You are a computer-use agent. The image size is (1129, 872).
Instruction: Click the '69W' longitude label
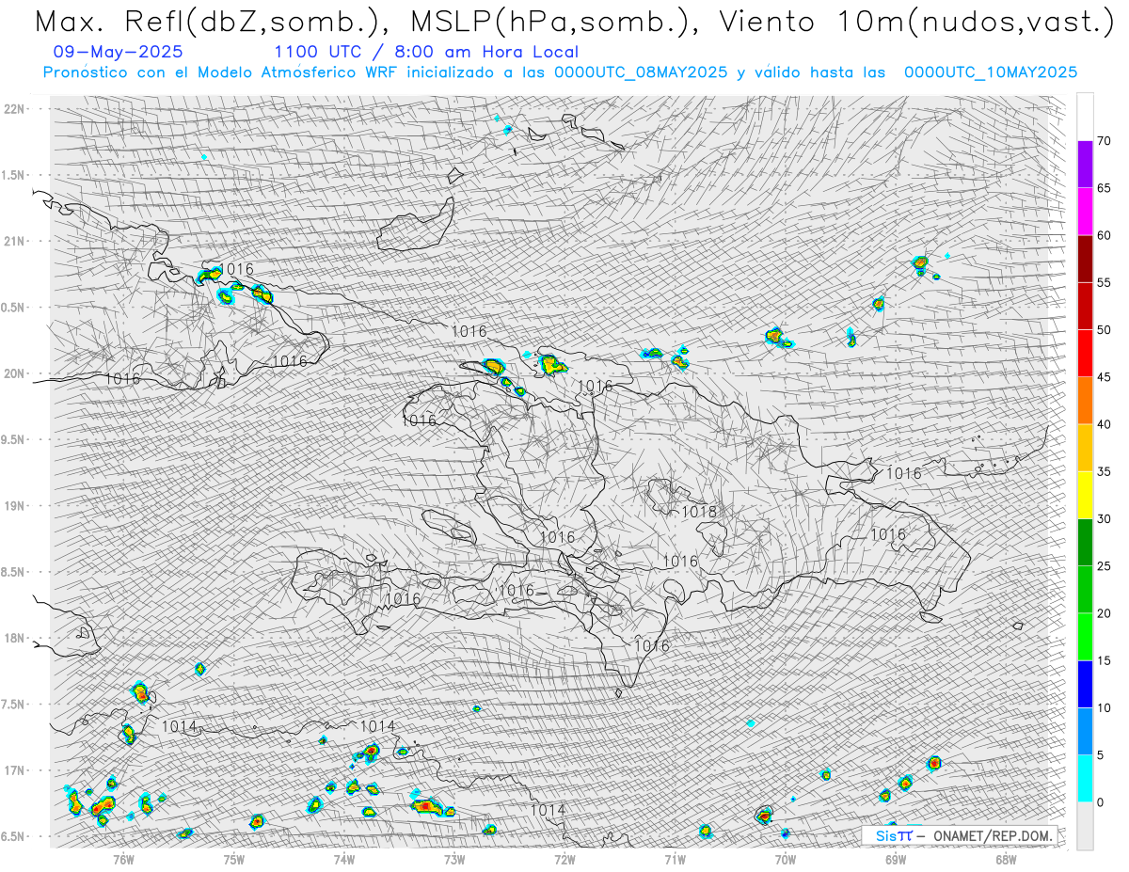(896, 859)
